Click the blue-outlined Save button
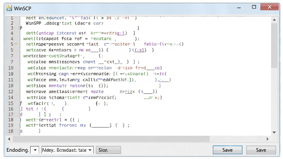This screenshot has height=159, width=283. point(227,150)
